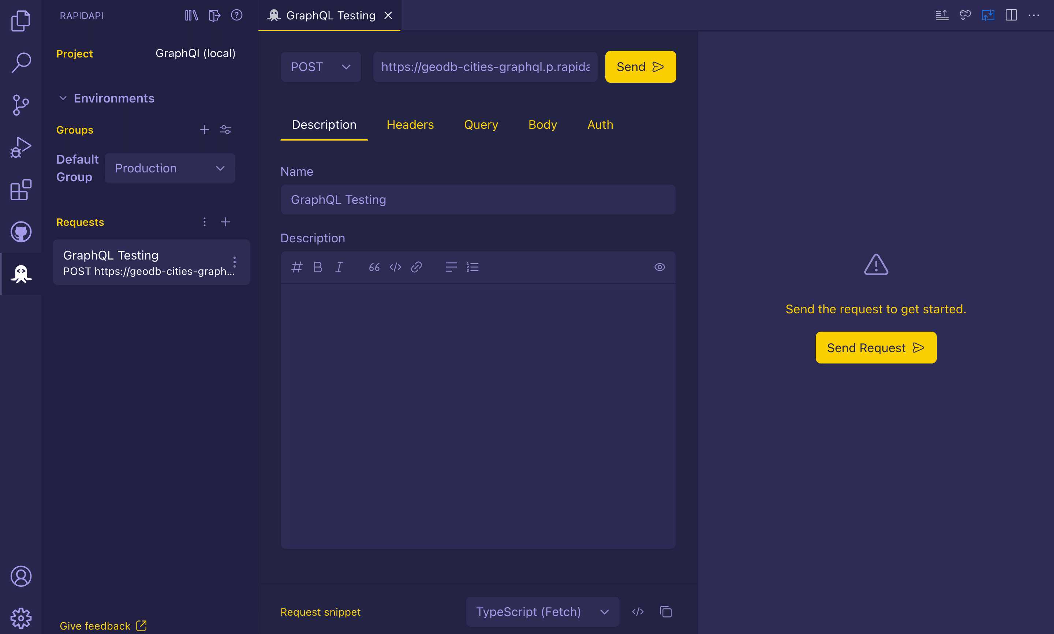Apply bold formatting in description editor
1054x634 pixels.
click(x=318, y=267)
